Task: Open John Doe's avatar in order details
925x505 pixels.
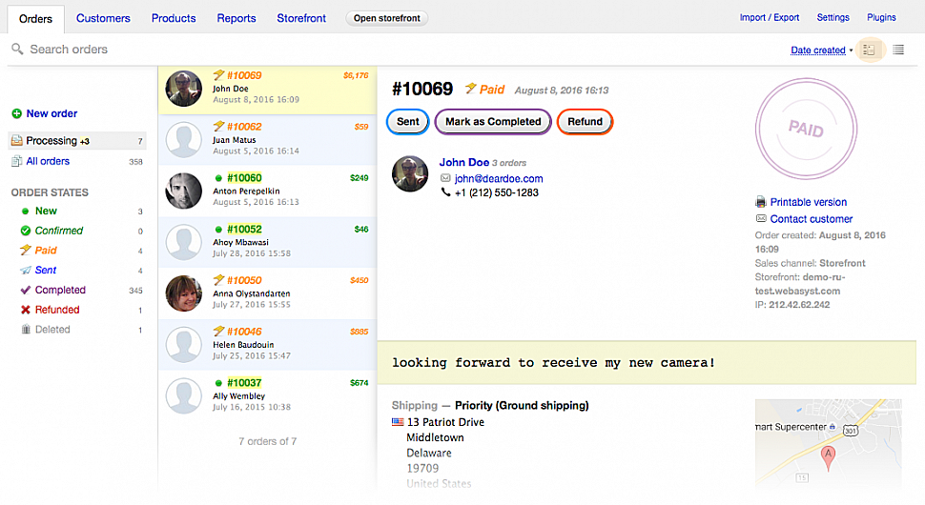Action: click(x=410, y=173)
